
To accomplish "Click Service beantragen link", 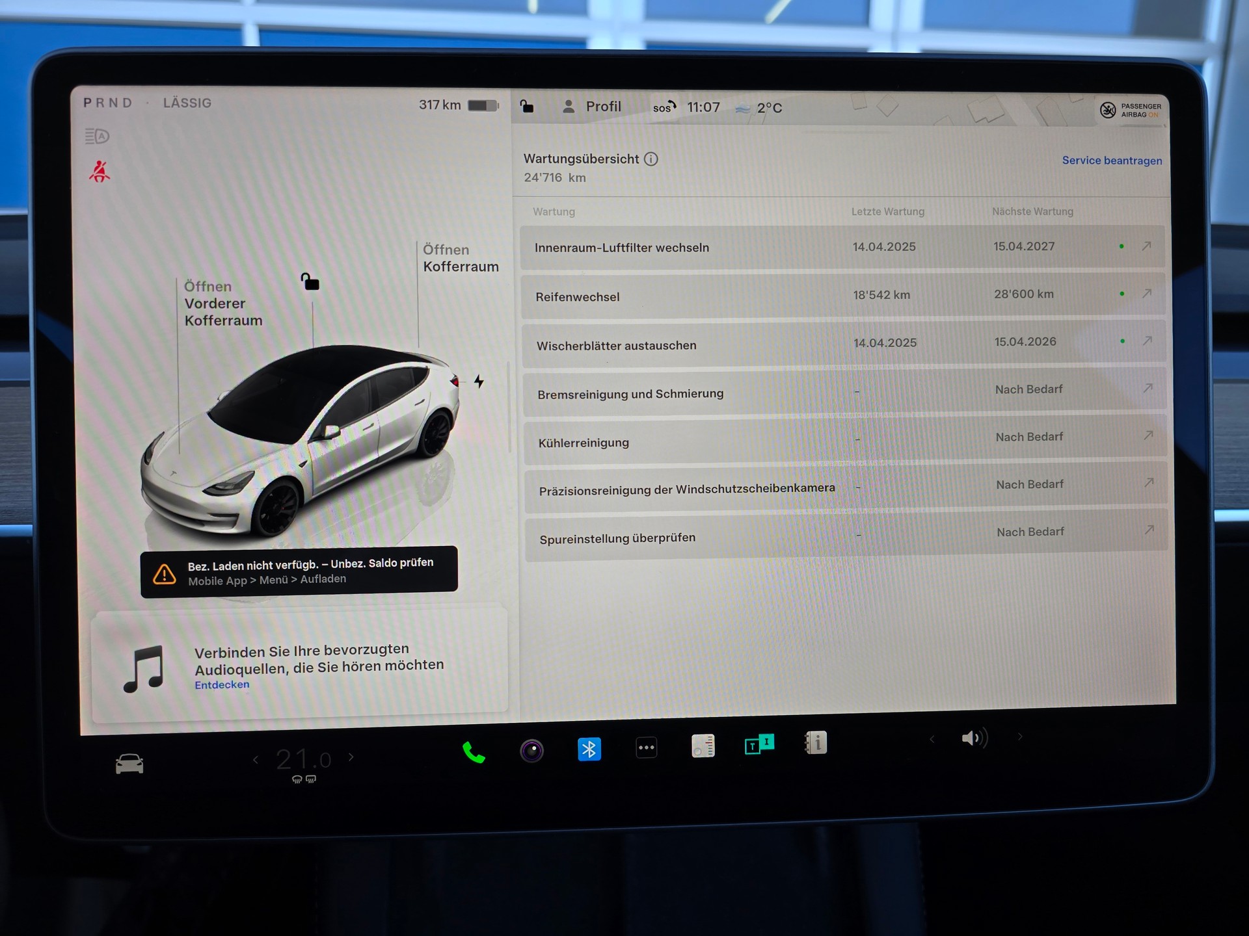I will [1112, 161].
